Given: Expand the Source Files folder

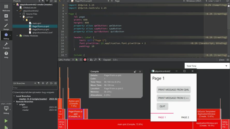Looking at the screenshot, I should (20, 14).
